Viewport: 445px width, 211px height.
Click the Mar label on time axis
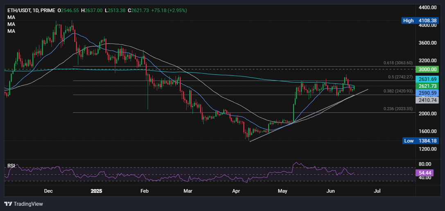(x=188, y=191)
